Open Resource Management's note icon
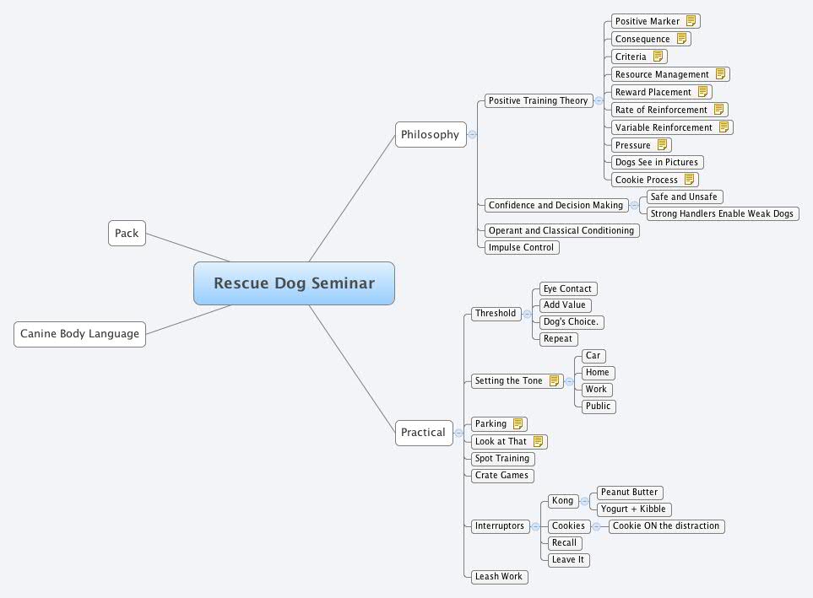 click(720, 74)
